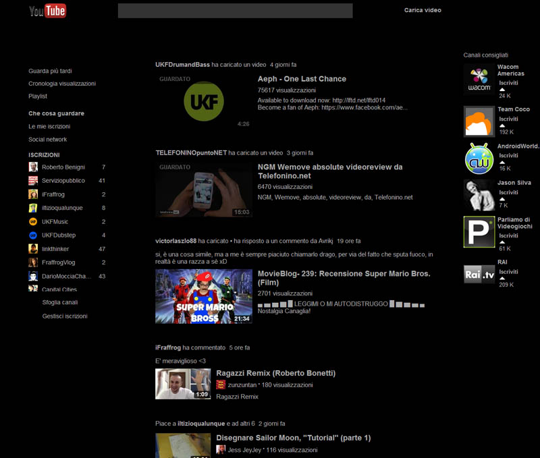Open Playlist in sidebar
Viewport: 540px width, 458px height.
[38, 96]
